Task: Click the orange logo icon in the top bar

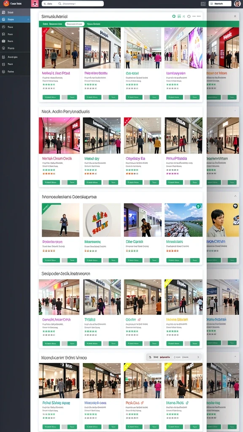Action: (x=6, y=3)
